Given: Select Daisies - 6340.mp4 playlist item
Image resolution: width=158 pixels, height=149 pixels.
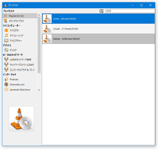Looking at the screenshot, I should [x=98, y=39].
